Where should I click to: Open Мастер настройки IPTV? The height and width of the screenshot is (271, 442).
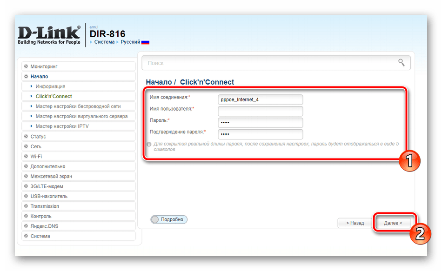78,126
